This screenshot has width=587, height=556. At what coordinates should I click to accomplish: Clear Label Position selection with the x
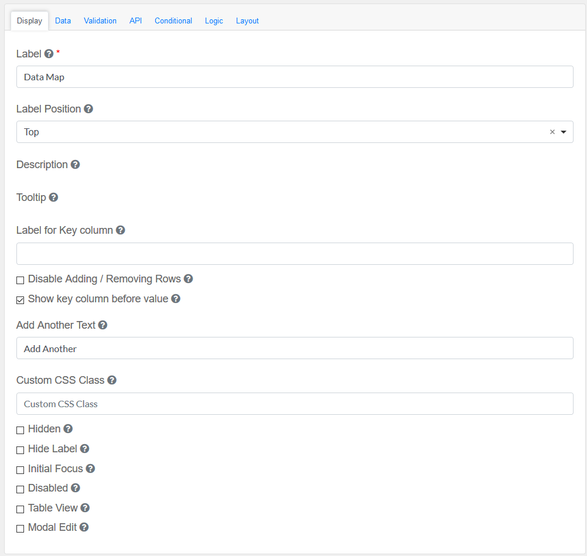pyautogui.click(x=552, y=132)
